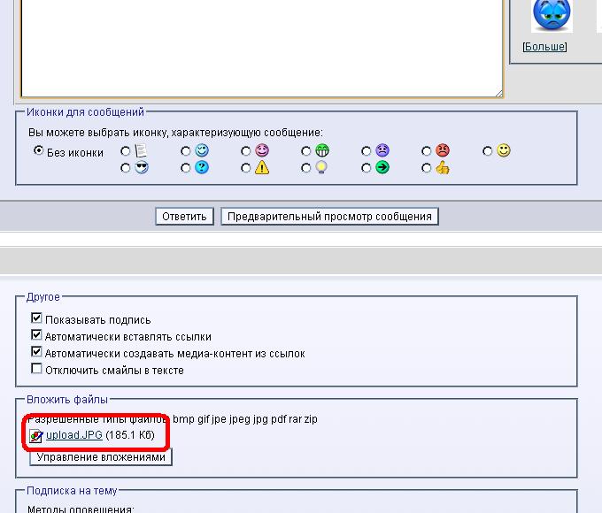Disable "Автоматически вставлять ссылки" checkbox
The width and height of the screenshot is (602, 513).
[x=37, y=335]
